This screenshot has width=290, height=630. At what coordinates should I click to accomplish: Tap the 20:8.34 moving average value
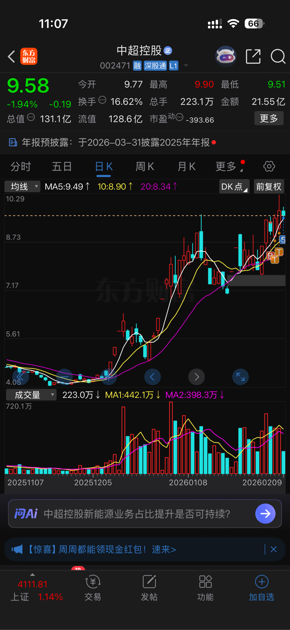point(159,186)
